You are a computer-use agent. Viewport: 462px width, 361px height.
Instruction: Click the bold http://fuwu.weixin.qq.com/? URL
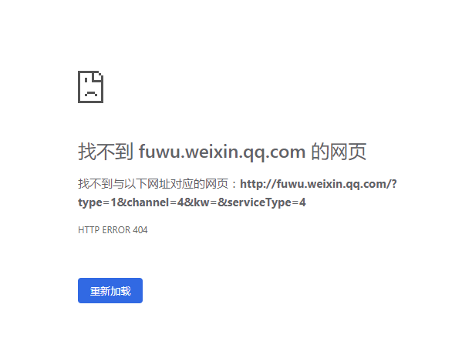pyautogui.click(x=319, y=184)
